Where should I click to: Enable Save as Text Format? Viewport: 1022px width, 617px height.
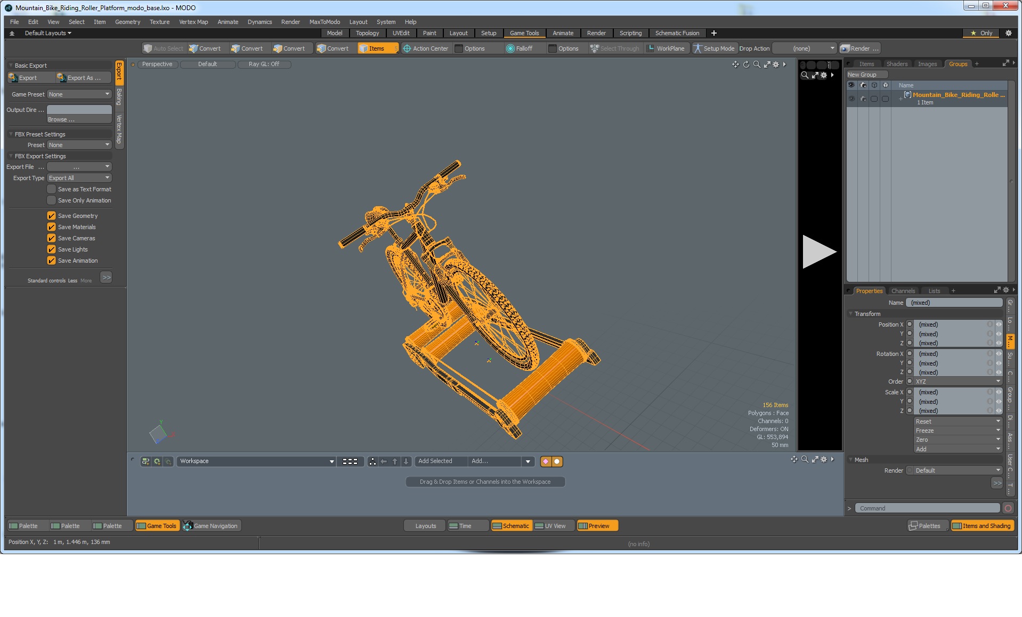[51, 189]
